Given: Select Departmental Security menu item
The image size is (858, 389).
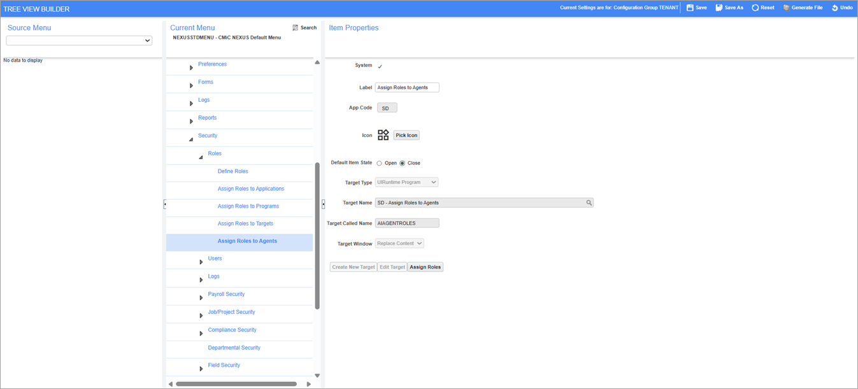Looking at the screenshot, I should (234, 348).
